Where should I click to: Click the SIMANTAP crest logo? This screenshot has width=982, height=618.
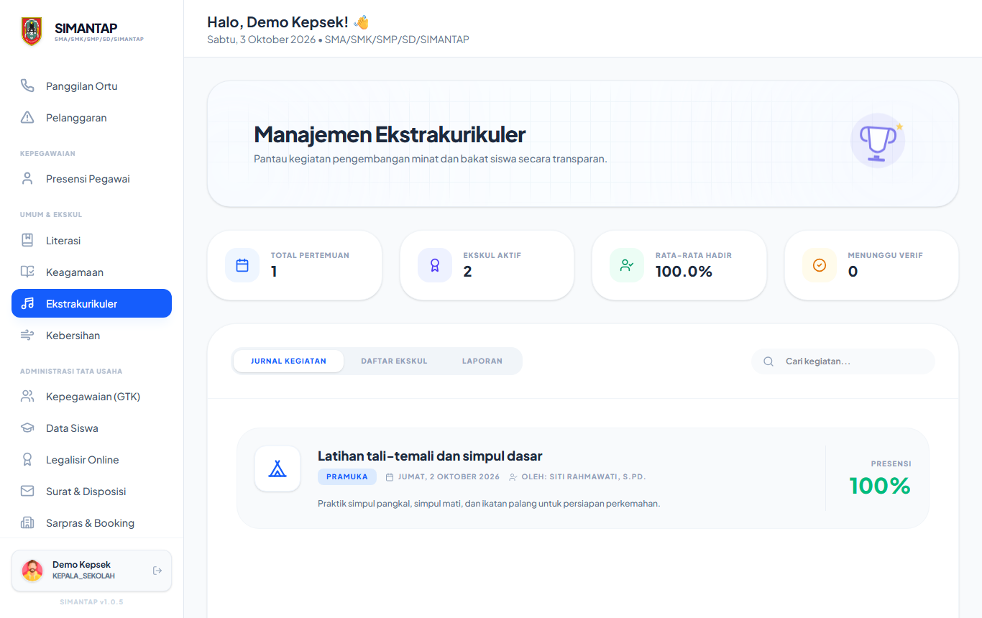pyautogui.click(x=32, y=32)
